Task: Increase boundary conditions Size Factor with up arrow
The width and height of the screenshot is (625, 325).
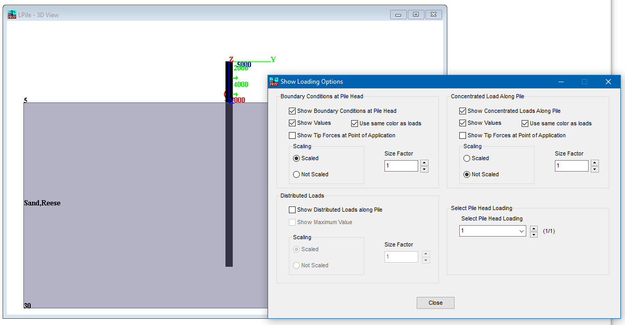Action: pyautogui.click(x=424, y=163)
